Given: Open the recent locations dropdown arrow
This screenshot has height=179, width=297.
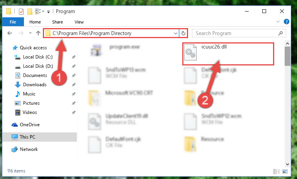Looking at the screenshot, I should pyautogui.click(x=30, y=33).
